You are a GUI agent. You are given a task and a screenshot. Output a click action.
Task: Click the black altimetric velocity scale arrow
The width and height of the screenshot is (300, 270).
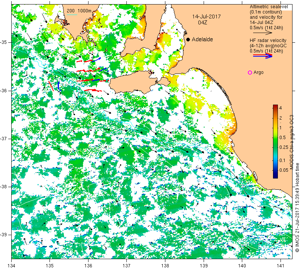coord(262,33)
